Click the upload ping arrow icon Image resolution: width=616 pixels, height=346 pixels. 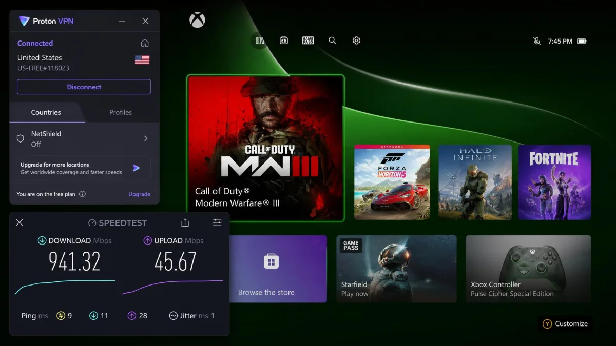(x=132, y=316)
